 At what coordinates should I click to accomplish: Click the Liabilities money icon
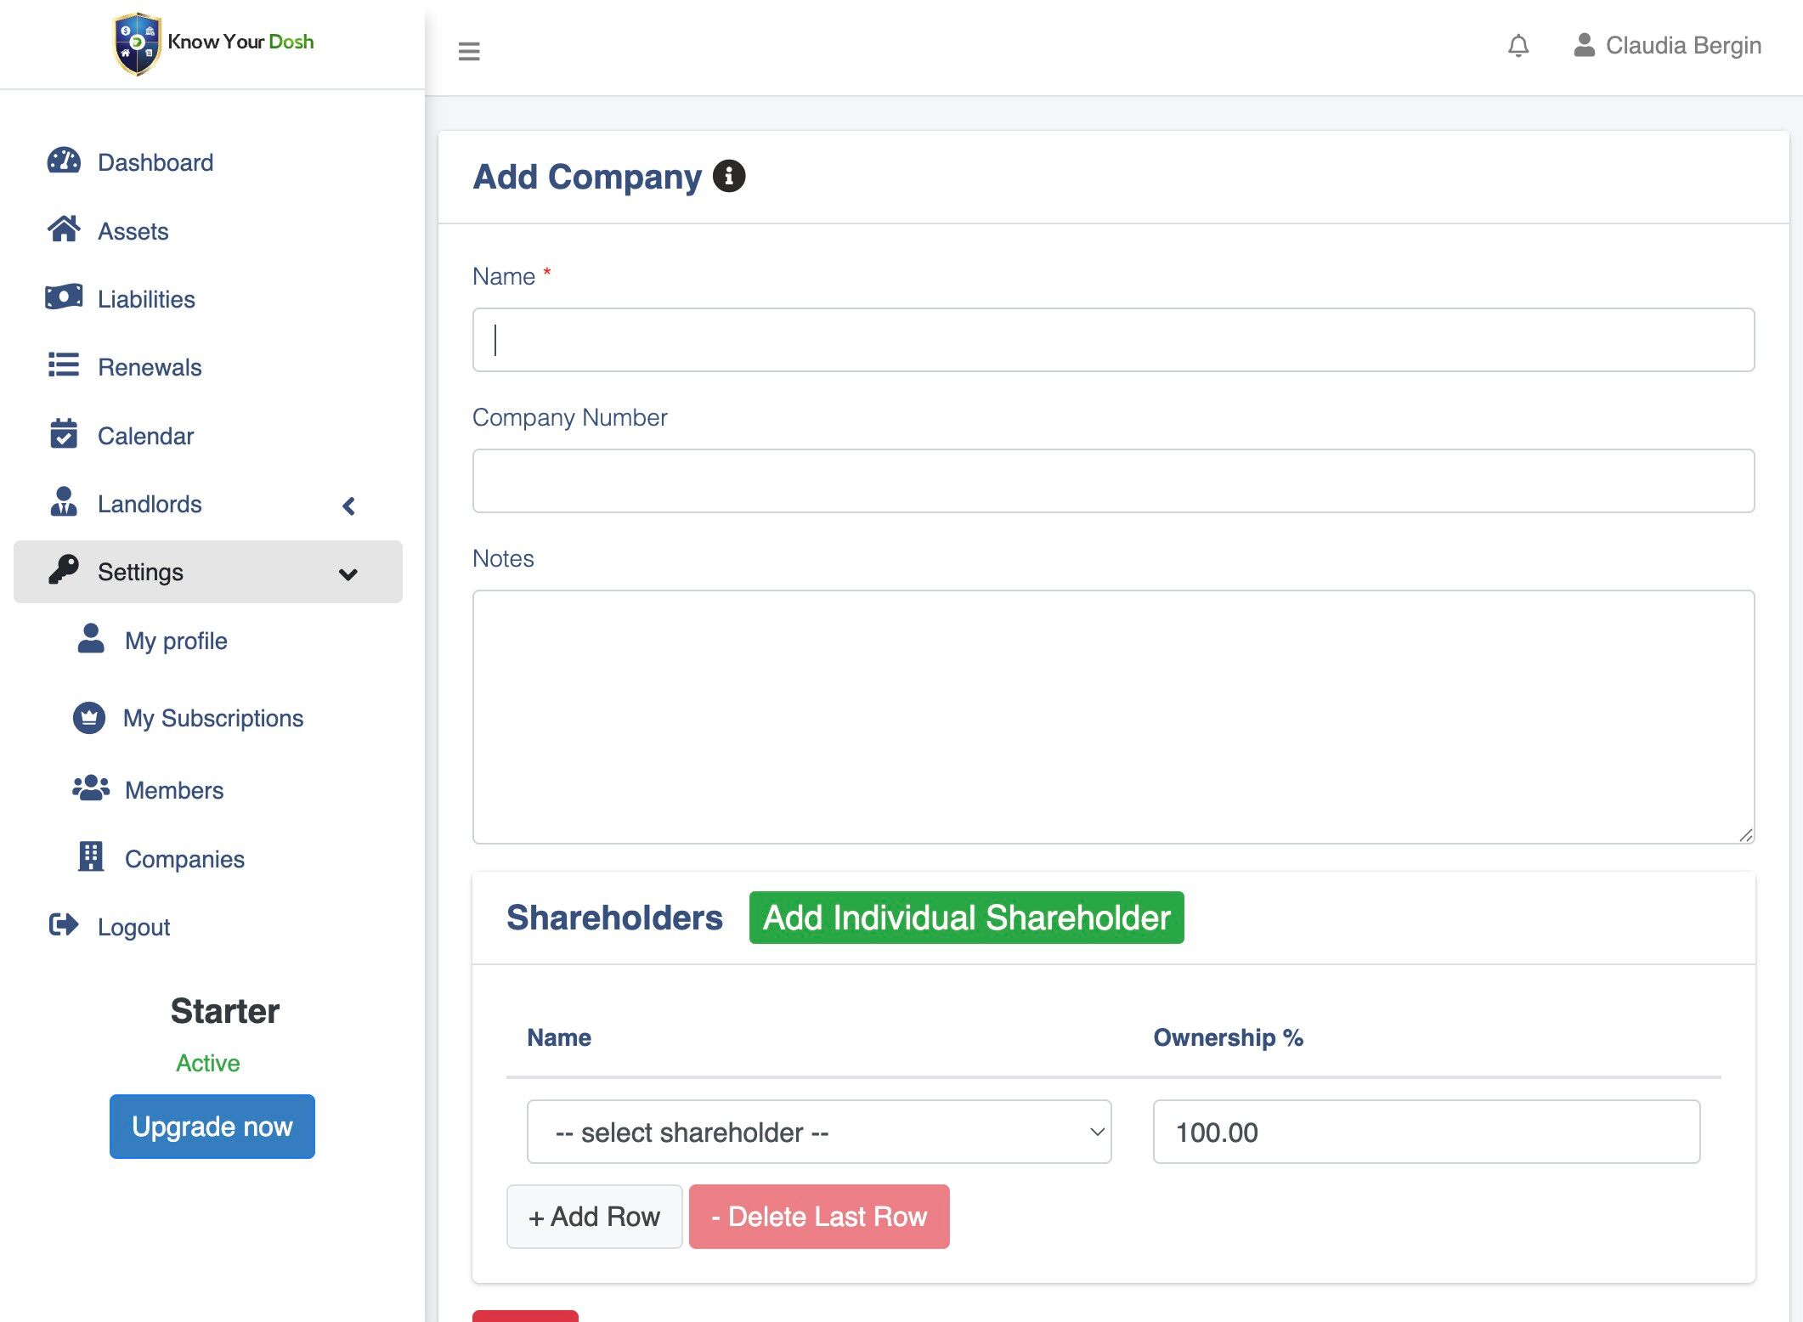pos(64,297)
